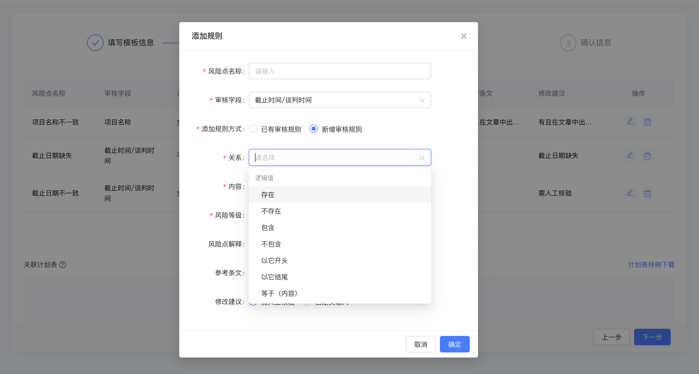This screenshot has width=699, height=374.
Task: Select 已有审核规则 radio option
Action: (x=253, y=129)
